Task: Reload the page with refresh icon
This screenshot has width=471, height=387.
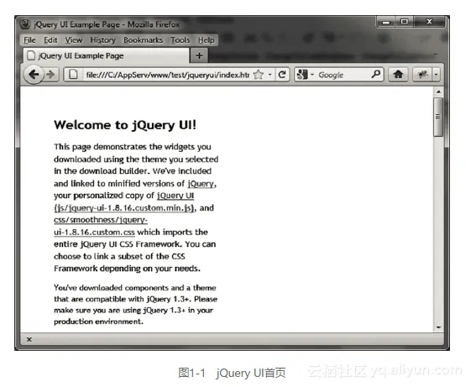Action: click(282, 74)
